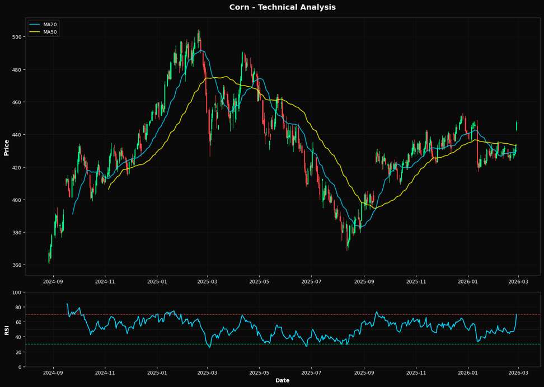Select the 380 price tick label
Screen dimensions: 544x387
tap(17, 232)
